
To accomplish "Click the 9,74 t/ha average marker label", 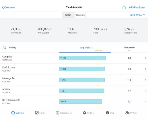I will (x=98, y=51).
